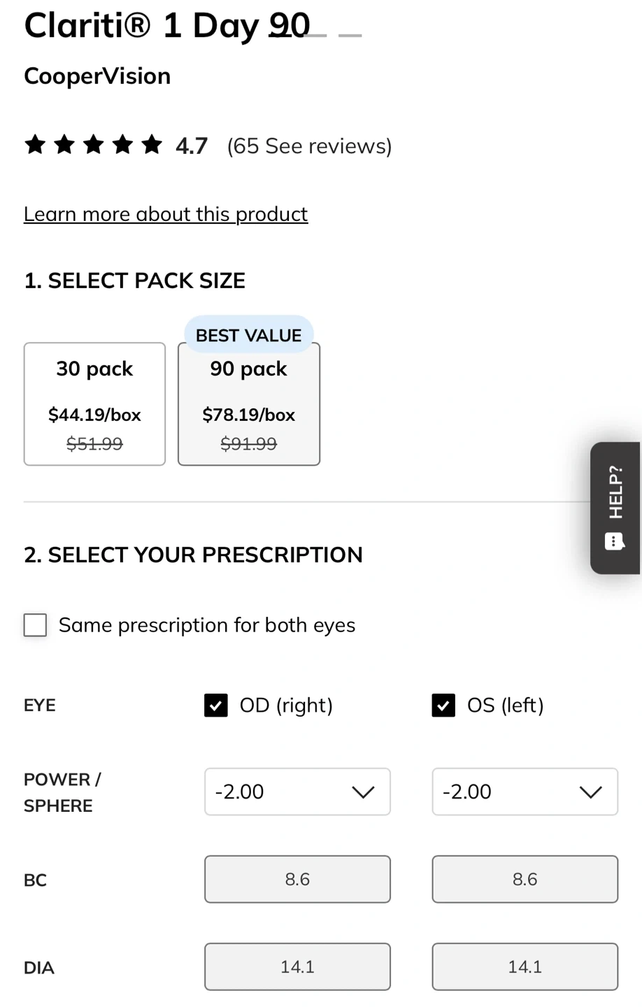Click the OS power dropdown chevron
The image size is (642, 1007).
[x=590, y=792]
